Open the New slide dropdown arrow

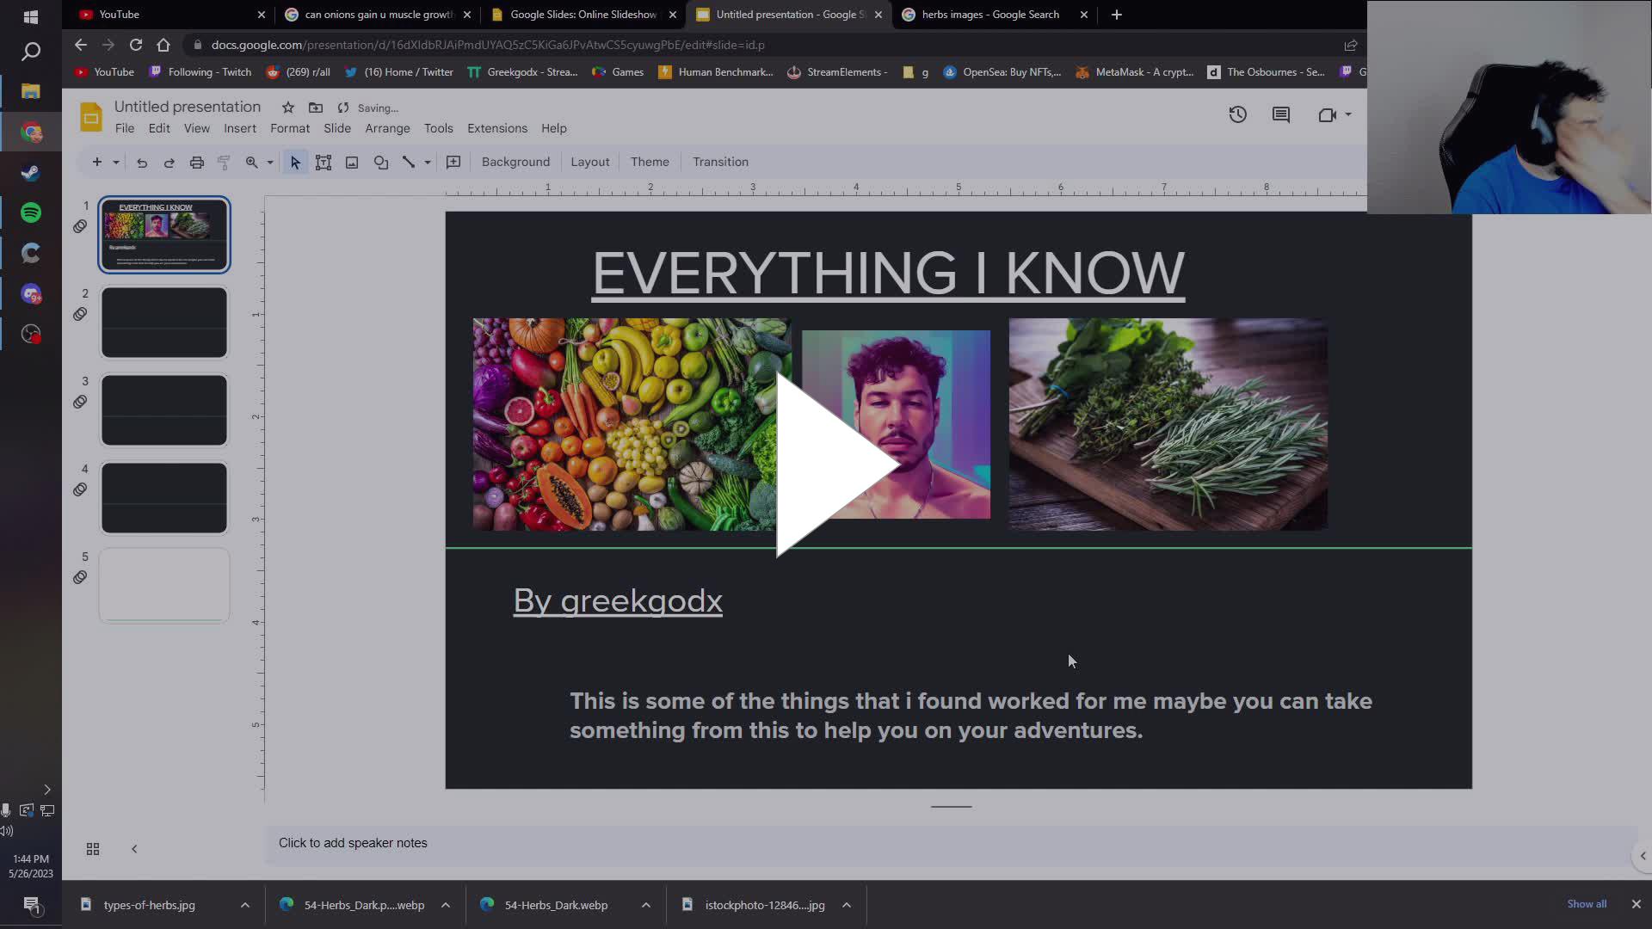[116, 162]
